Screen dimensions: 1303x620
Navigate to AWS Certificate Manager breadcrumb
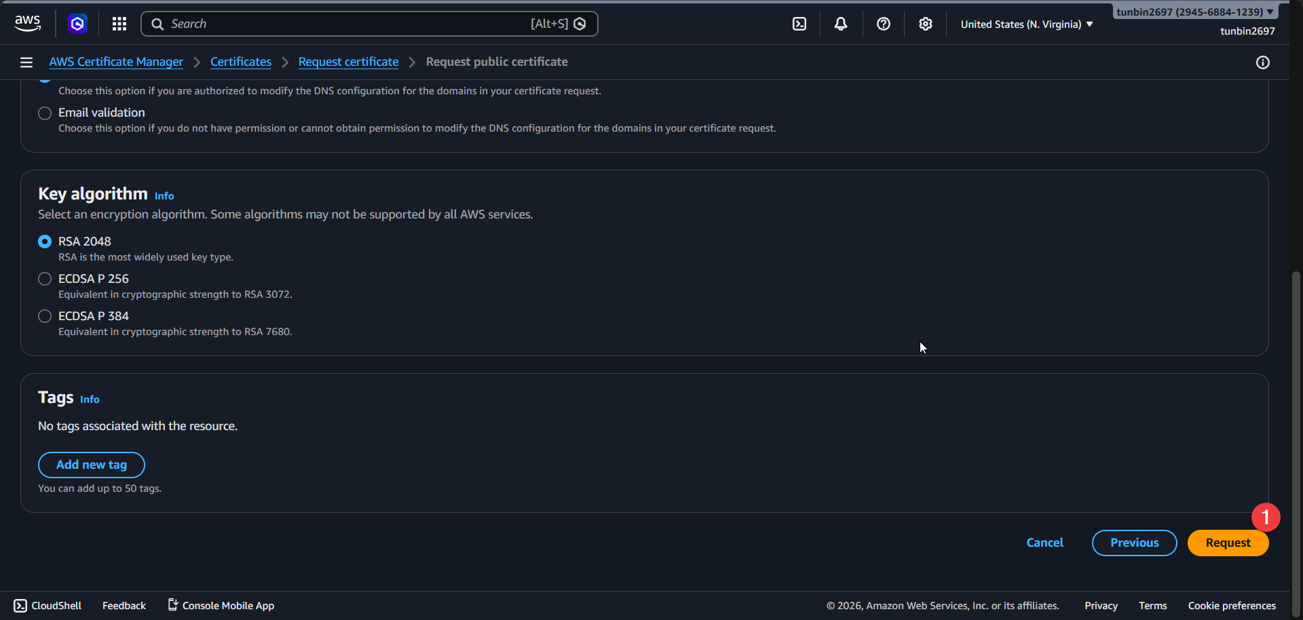tap(116, 62)
